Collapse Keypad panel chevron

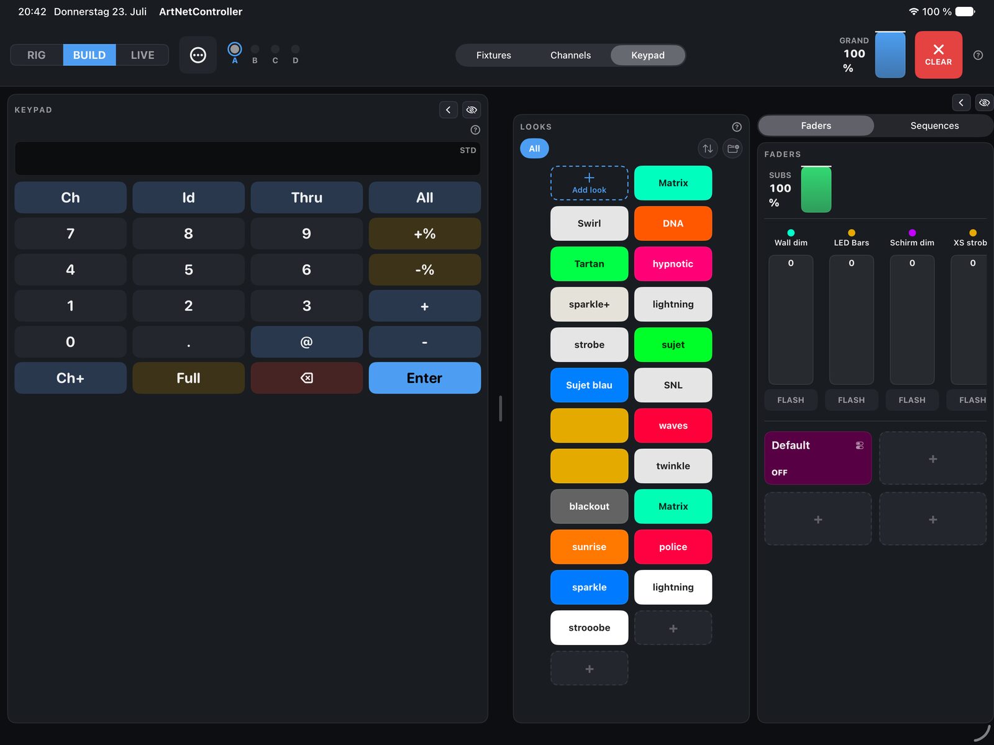[x=448, y=110]
